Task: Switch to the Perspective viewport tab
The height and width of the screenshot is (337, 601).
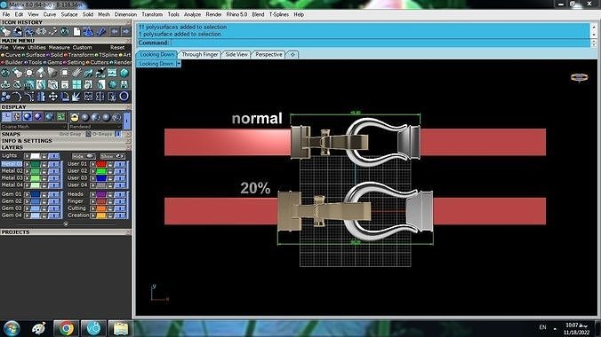Action: tap(268, 55)
